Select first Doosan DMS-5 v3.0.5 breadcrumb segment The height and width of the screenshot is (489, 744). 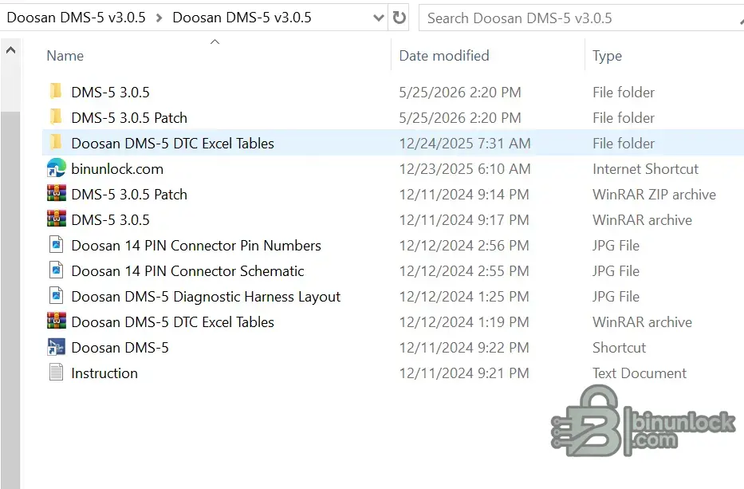point(76,18)
